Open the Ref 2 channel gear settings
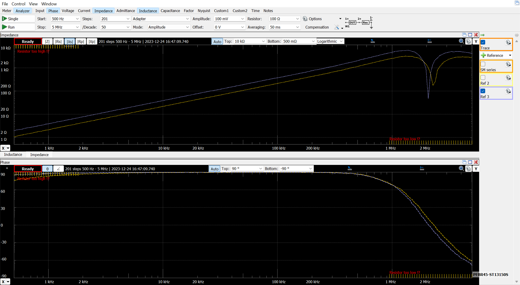Image resolution: width=520 pixels, height=285 pixels. [x=508, y=78]
